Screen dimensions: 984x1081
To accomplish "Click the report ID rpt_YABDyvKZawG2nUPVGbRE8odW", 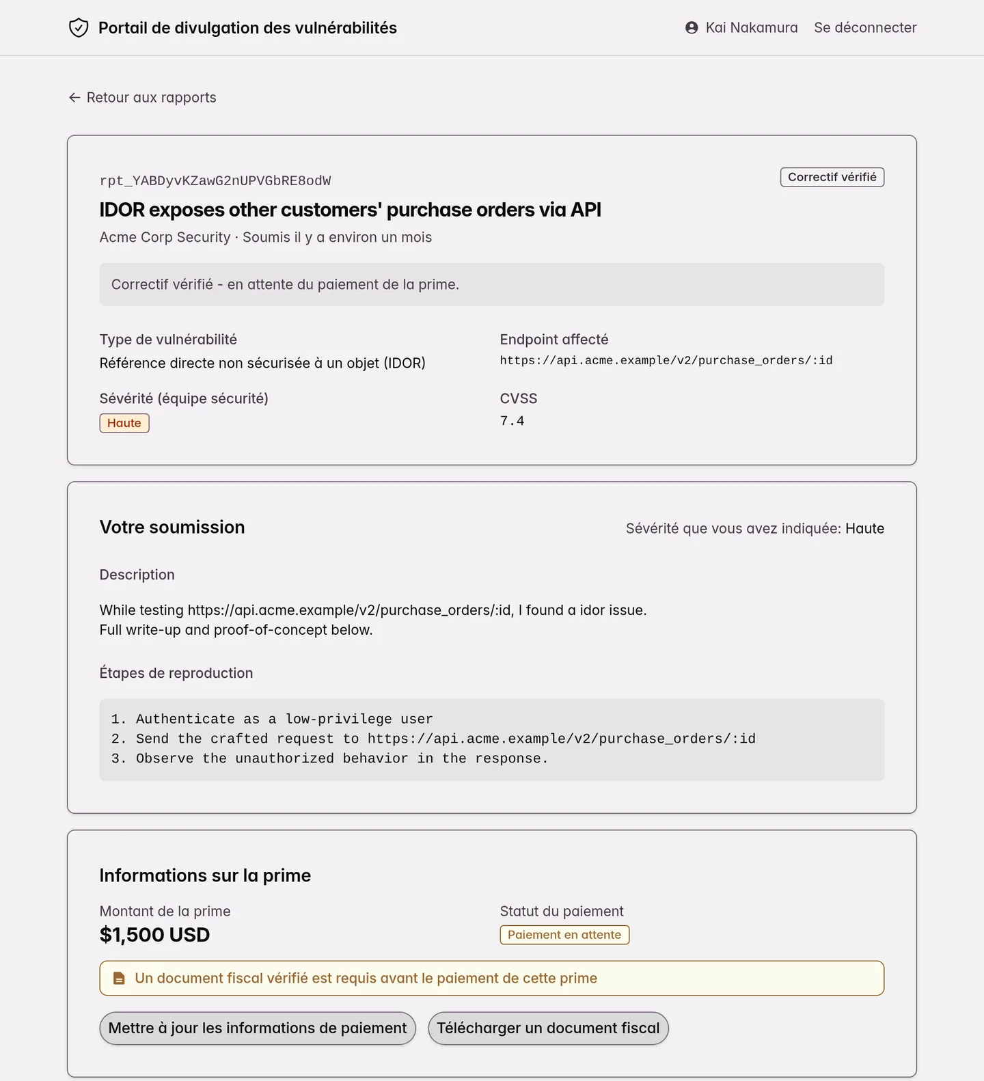I will 215,181.
